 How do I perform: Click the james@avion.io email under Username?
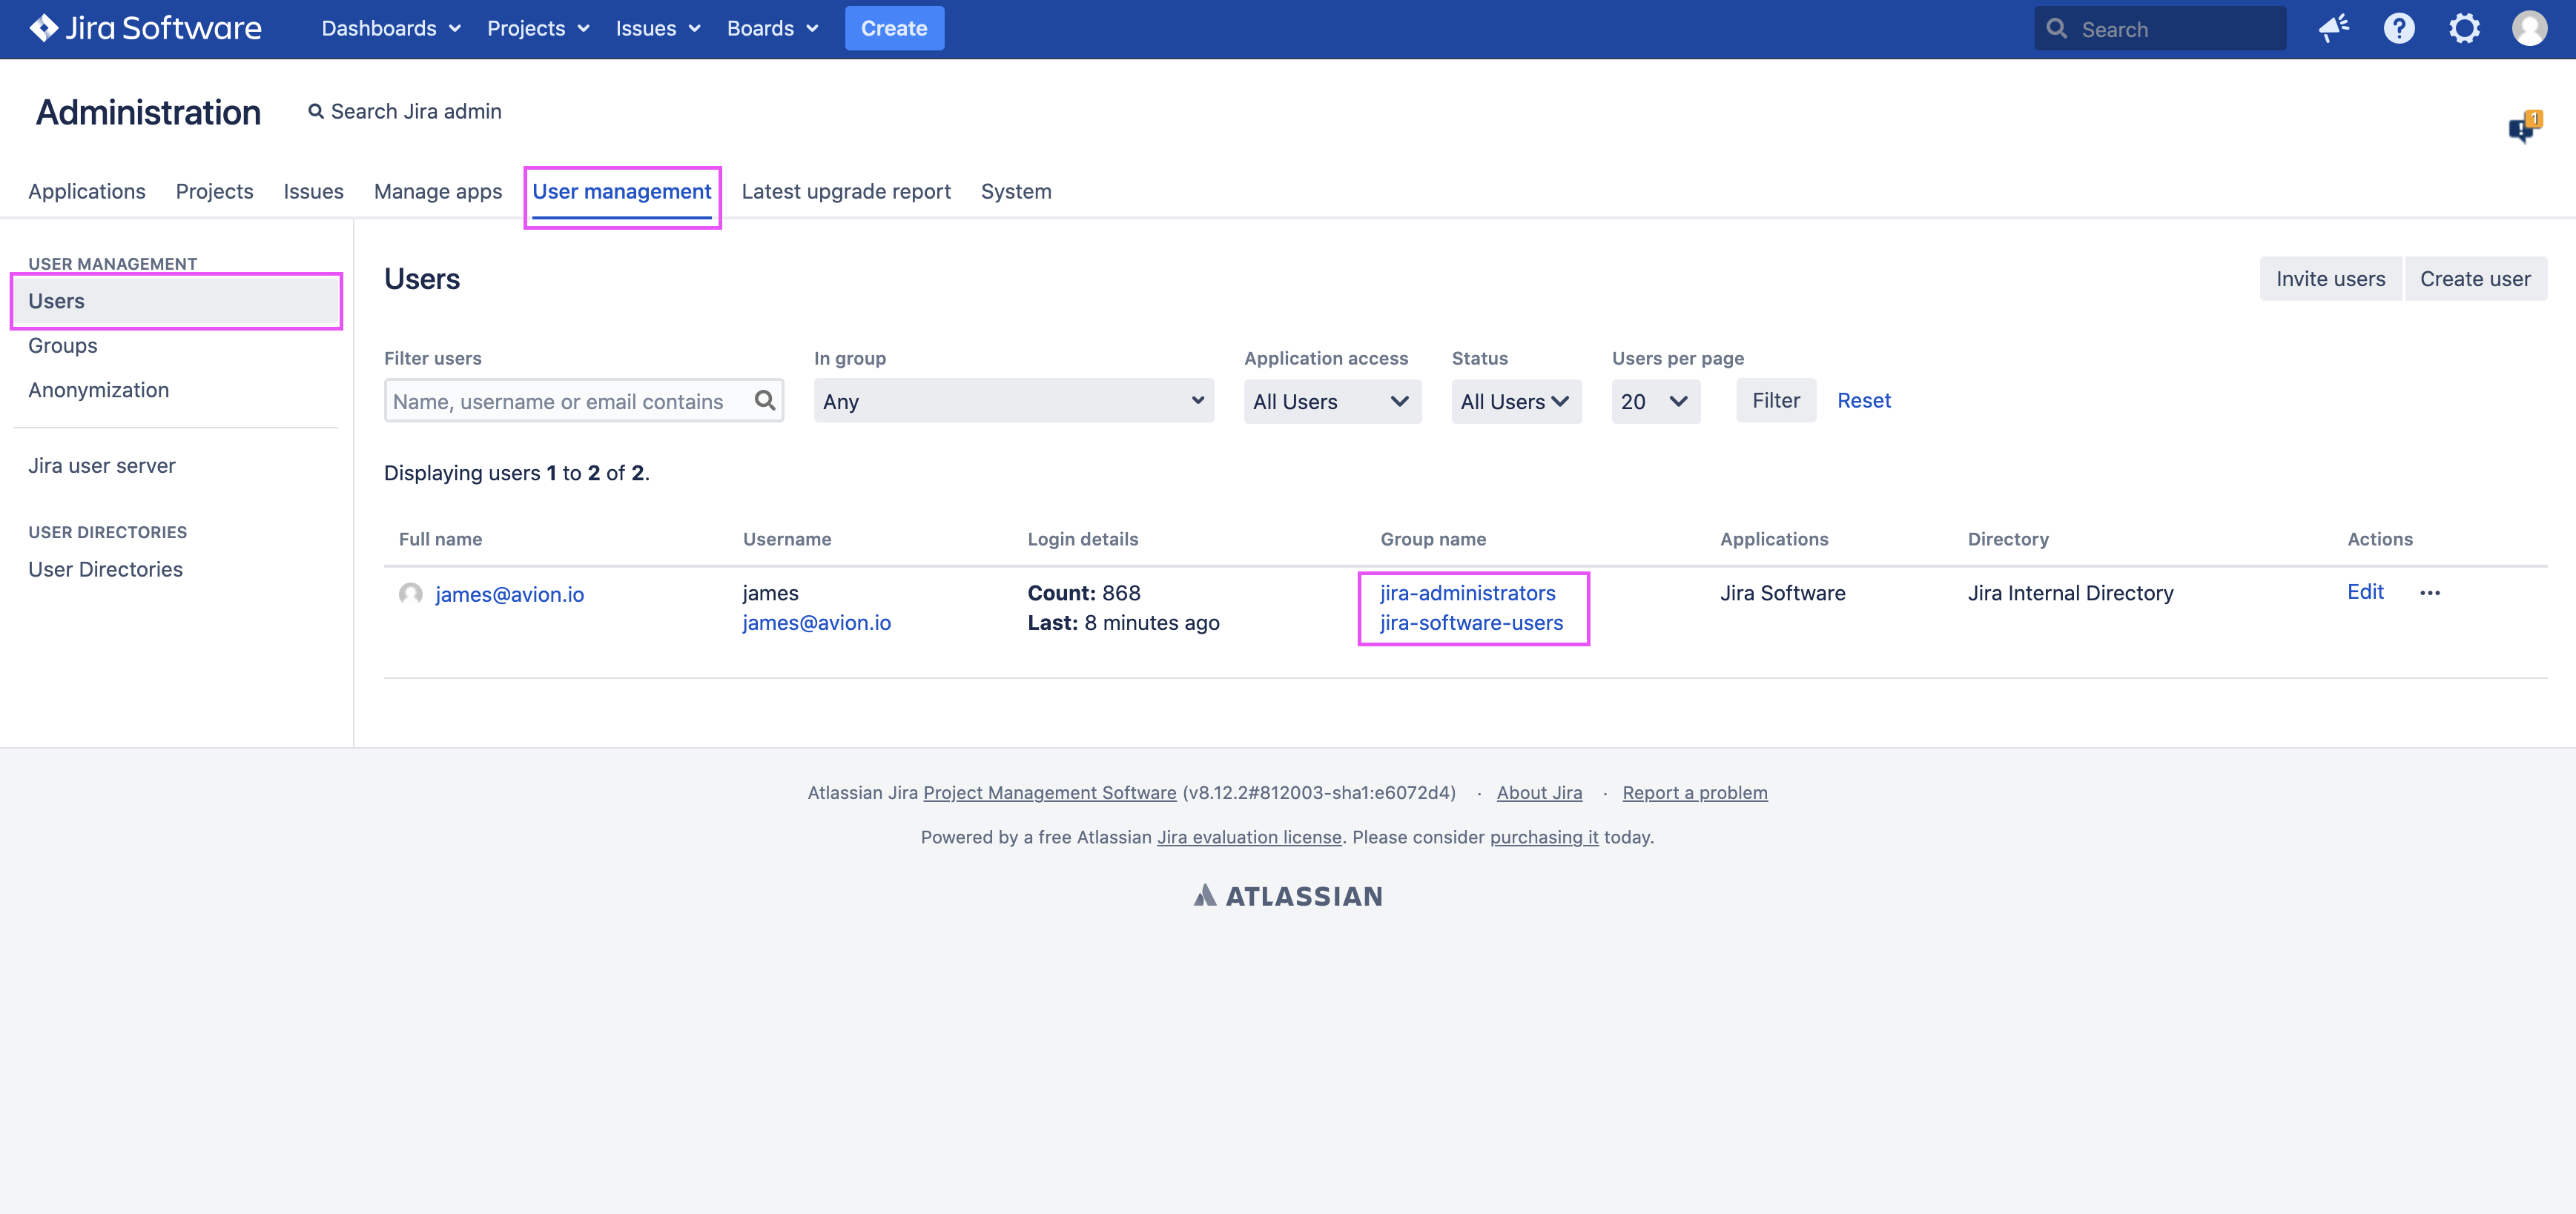point(816,623)
